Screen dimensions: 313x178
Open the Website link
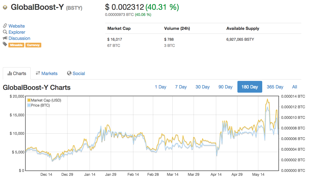(x=16, y=26)
